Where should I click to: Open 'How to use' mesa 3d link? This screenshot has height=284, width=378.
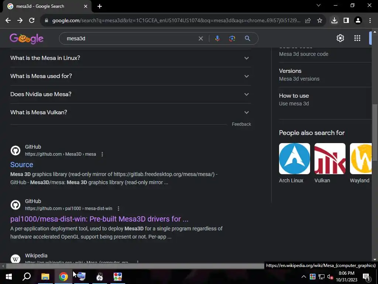[x=294, y=99]
